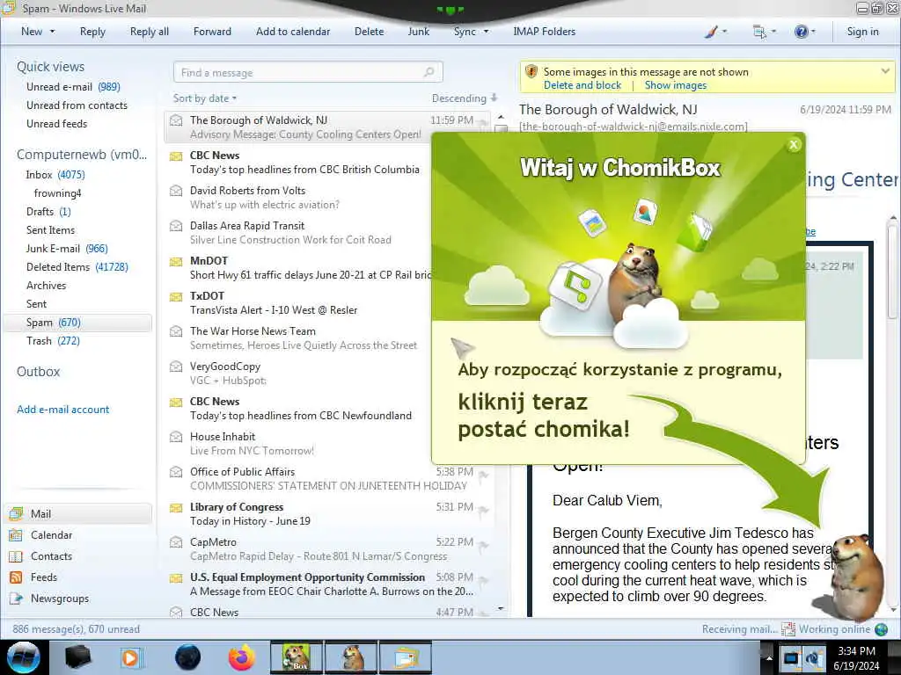
Task: Launch Firefox from the taskbar
Action: point(242,657)
